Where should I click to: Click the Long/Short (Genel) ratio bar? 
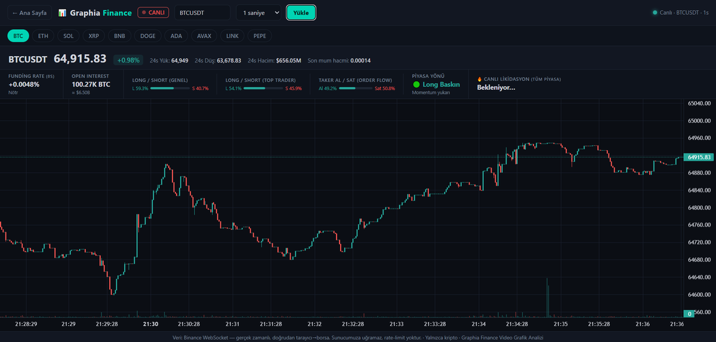click(x=171, y=88)
